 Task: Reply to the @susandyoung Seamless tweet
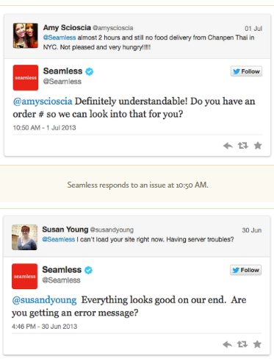pos(228,344)
